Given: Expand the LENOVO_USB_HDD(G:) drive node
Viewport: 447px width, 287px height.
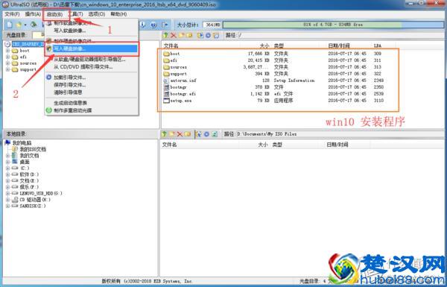Looking at the screenshot, I should click(x=7, y=193).
